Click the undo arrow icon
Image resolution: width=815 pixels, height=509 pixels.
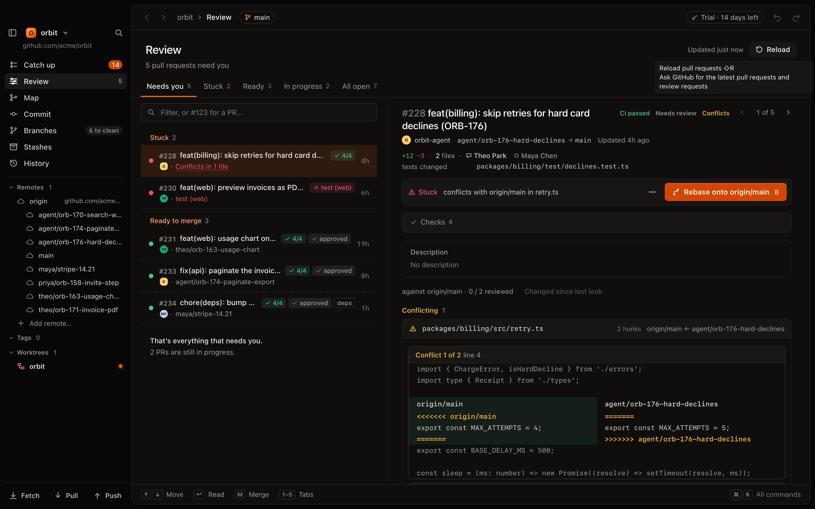click(777, 18)
